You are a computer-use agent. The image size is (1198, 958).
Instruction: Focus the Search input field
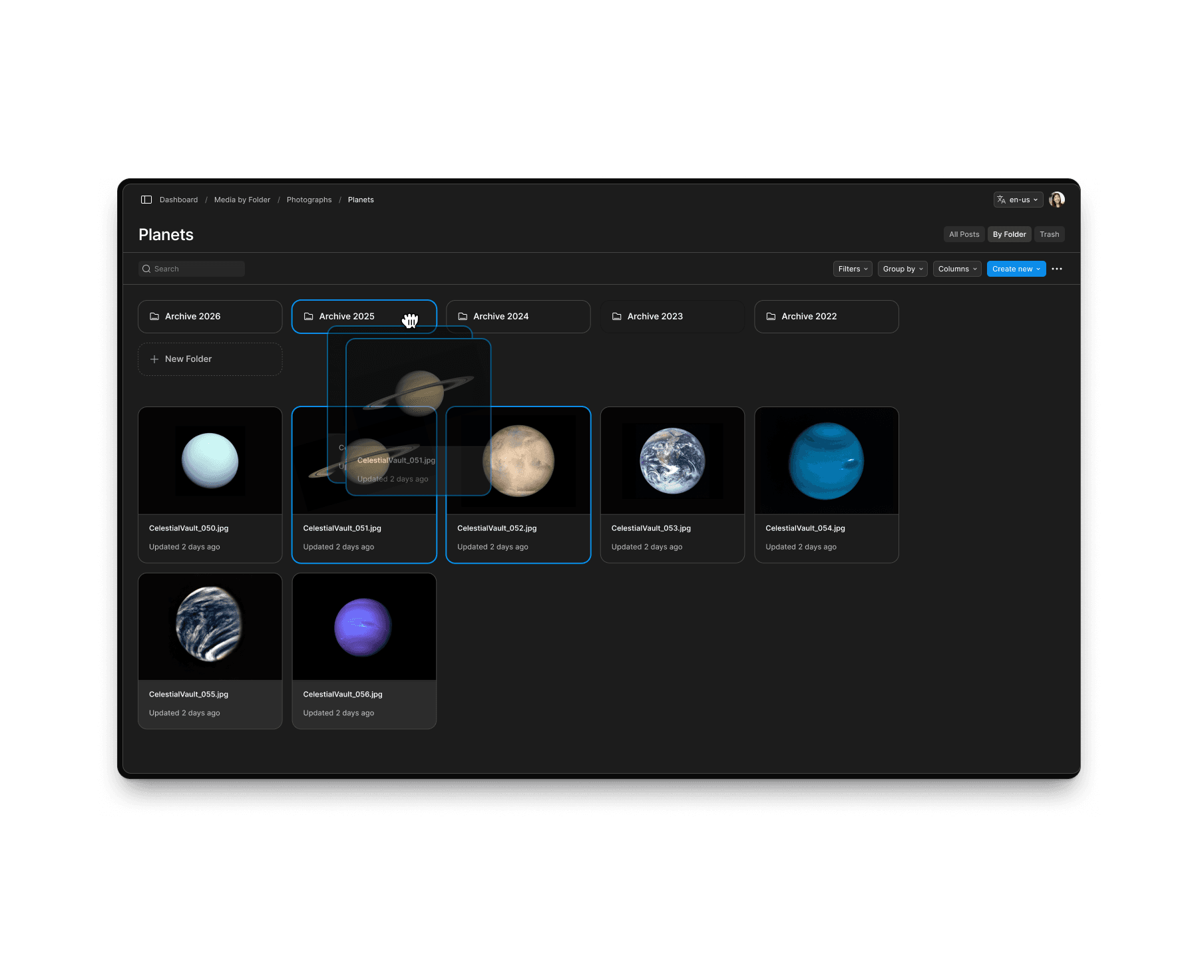click(x=192, y=269)
